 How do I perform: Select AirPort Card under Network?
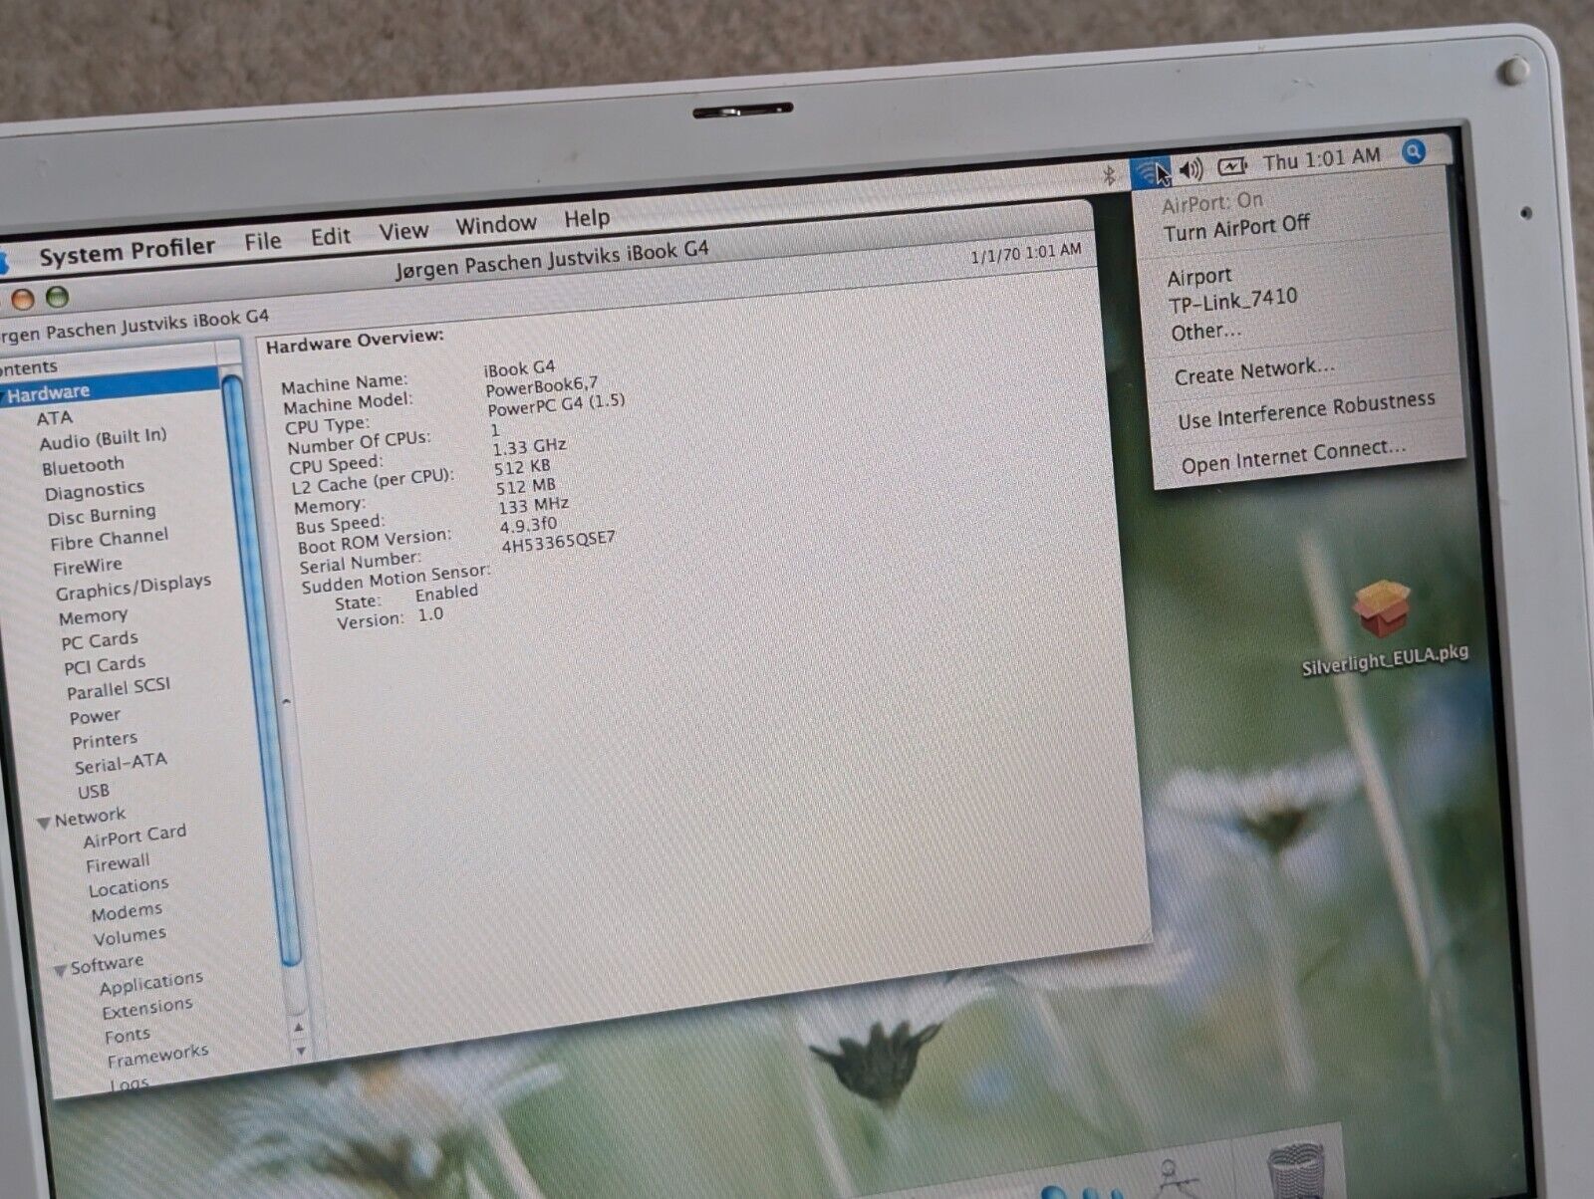click(134, 836)
